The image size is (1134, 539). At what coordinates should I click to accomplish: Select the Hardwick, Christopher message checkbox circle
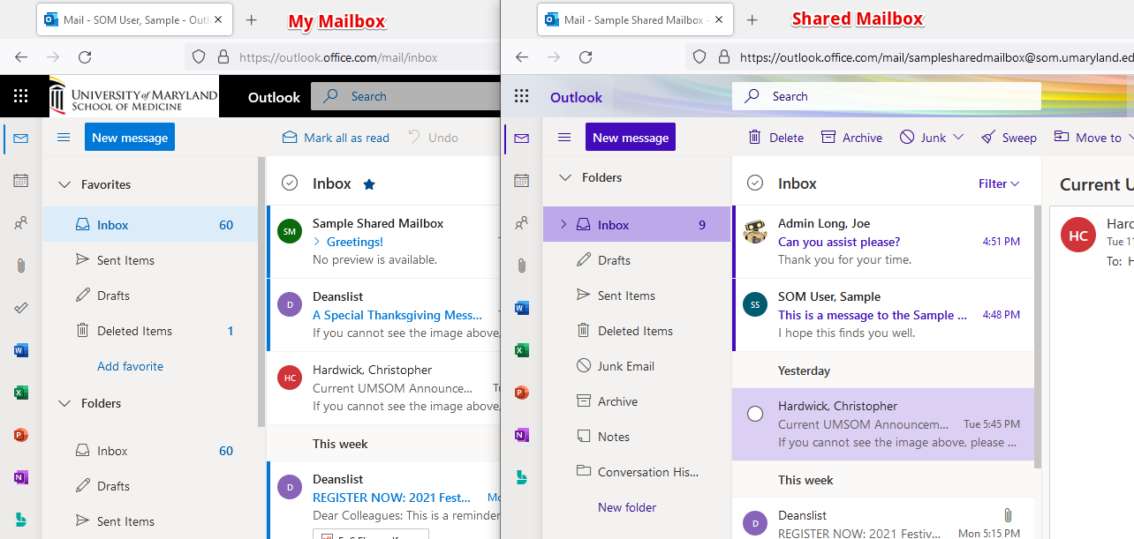point(754,414)
